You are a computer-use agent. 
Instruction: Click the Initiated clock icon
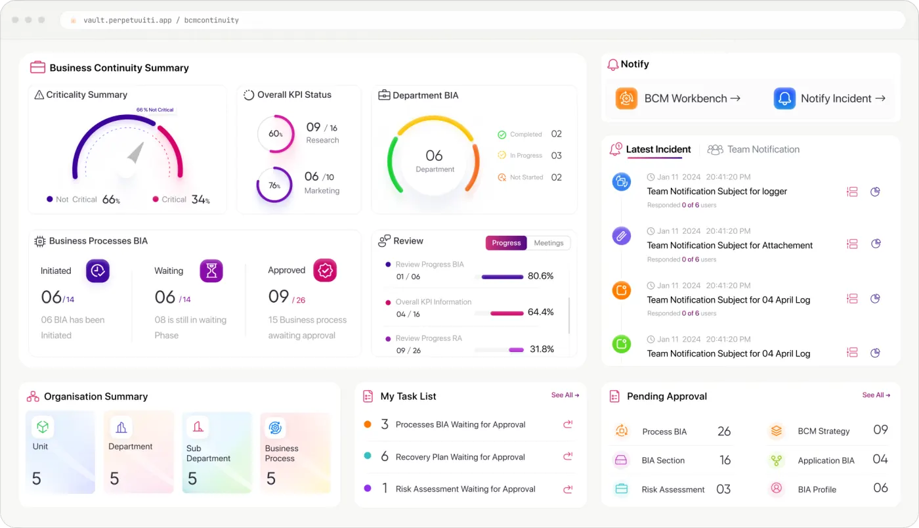tap(98, 271)
